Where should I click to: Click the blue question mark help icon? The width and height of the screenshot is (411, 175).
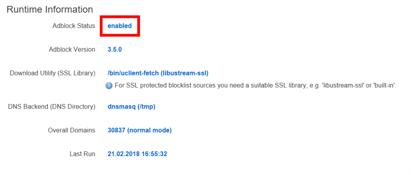click(109, 86)
